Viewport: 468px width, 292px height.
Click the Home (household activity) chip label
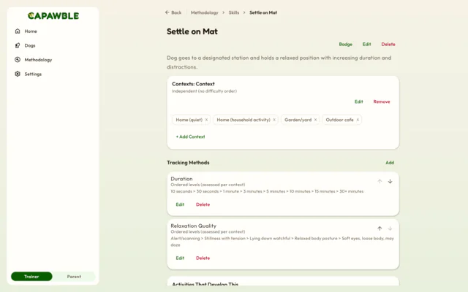(x=244, y=120)
